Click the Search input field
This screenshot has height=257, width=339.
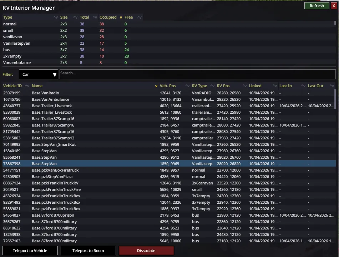(197, 74)
